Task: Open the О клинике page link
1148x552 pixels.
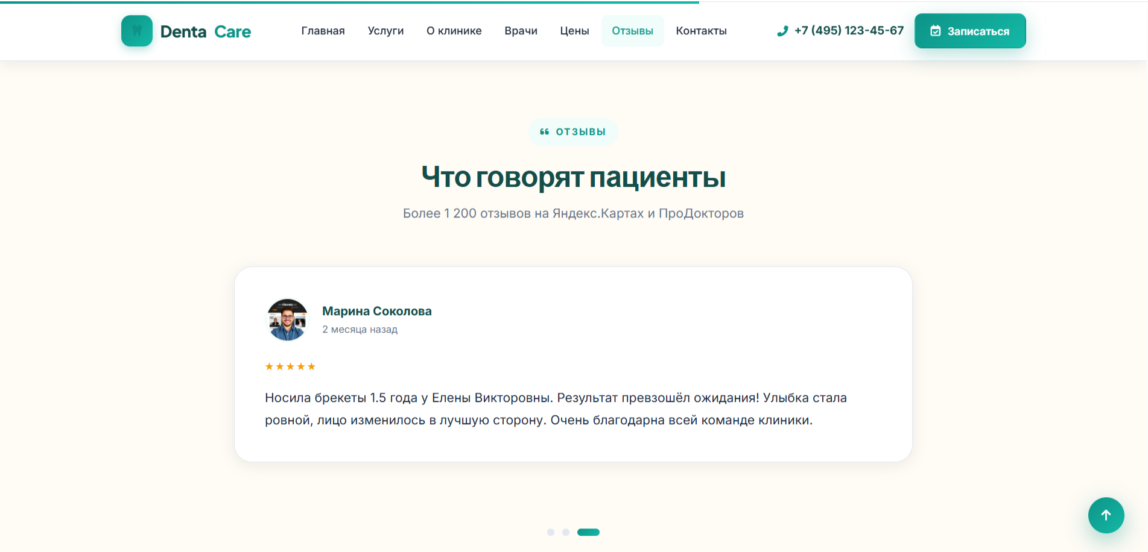Action: [454, 31]
